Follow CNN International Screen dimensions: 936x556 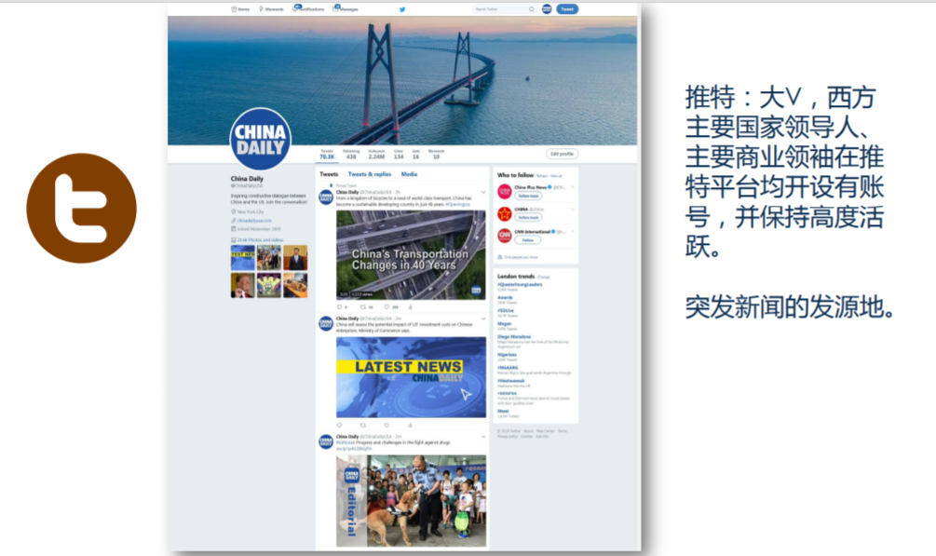(x=528, y=240)
